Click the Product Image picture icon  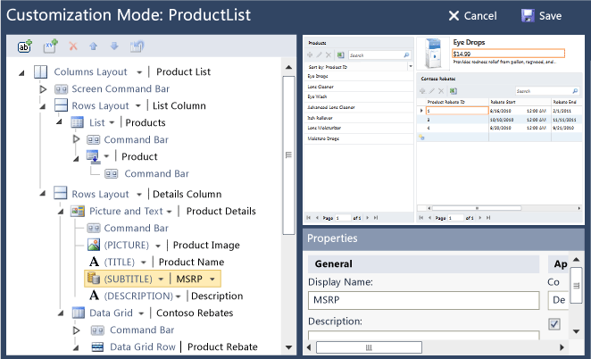click(x=94, y=245)
